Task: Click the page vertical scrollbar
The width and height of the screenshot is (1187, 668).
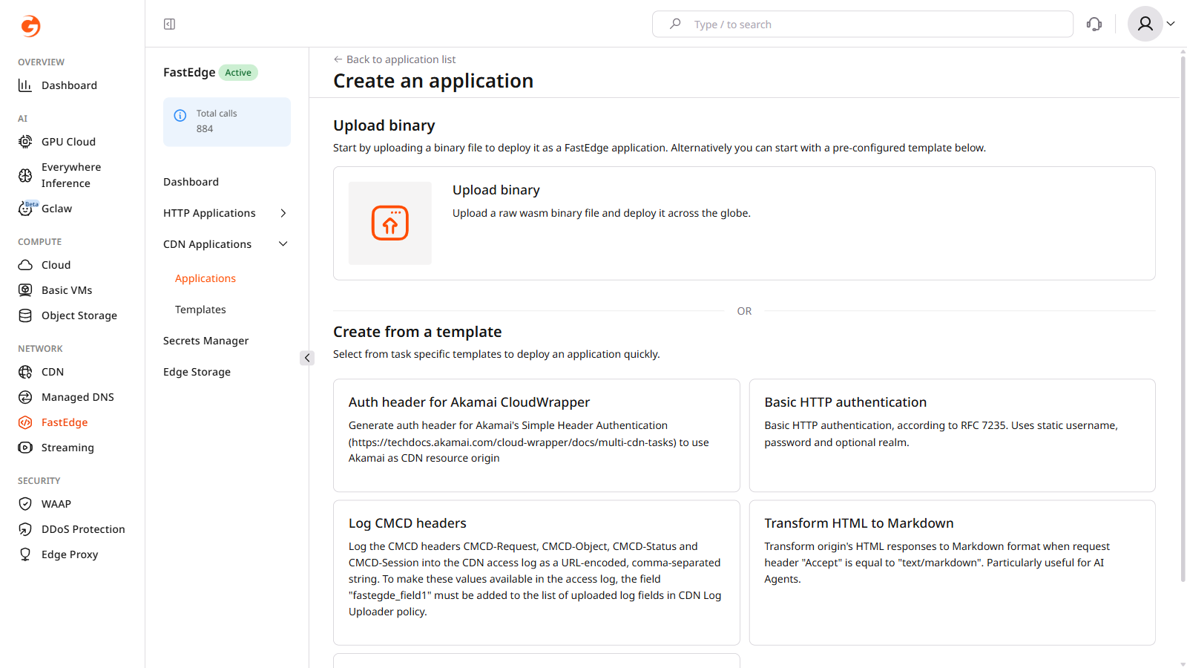Action: (x=1183, y=319)
